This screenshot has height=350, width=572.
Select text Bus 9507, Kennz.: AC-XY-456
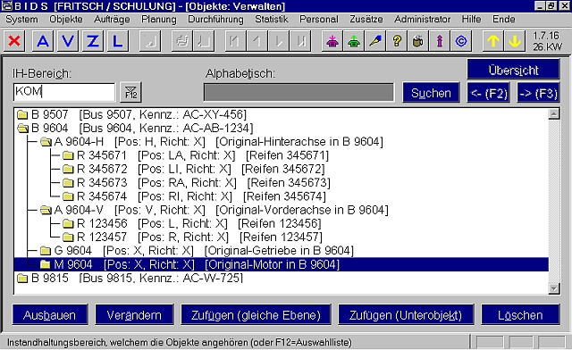(x=163, y=115)
